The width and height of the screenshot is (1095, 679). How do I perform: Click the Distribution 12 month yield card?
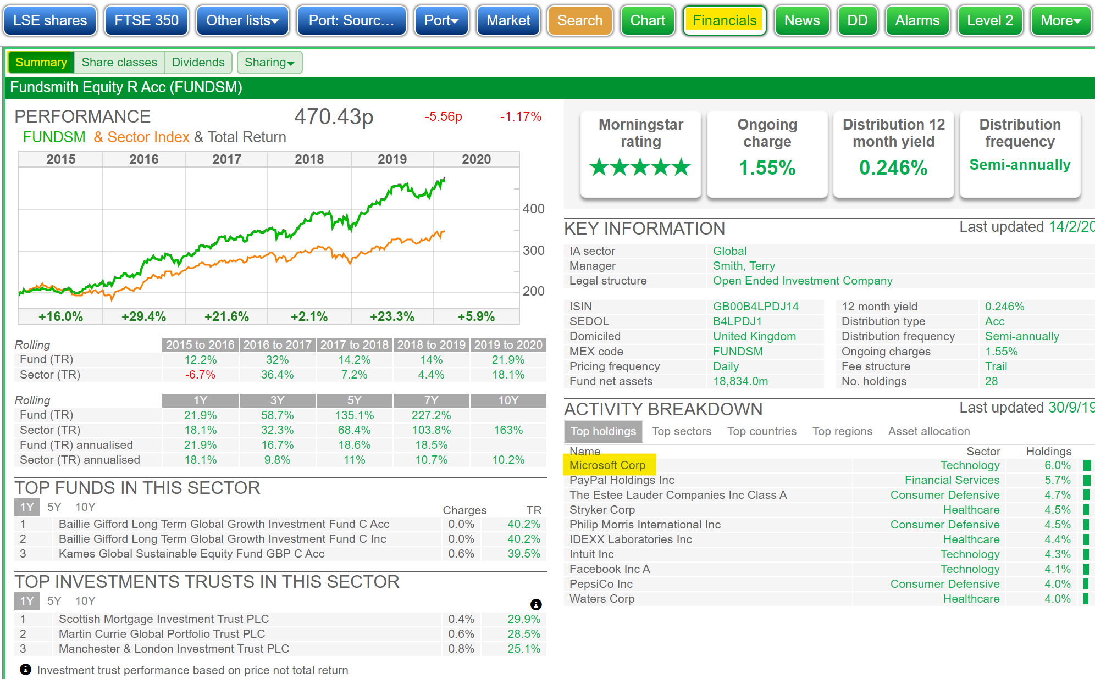tap(893, 154)
